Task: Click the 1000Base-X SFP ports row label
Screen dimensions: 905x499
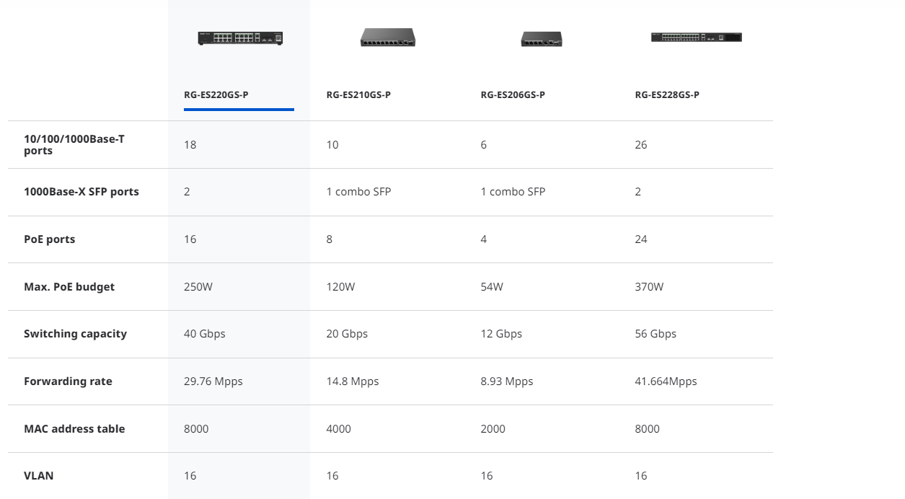Action: point(81,192)
